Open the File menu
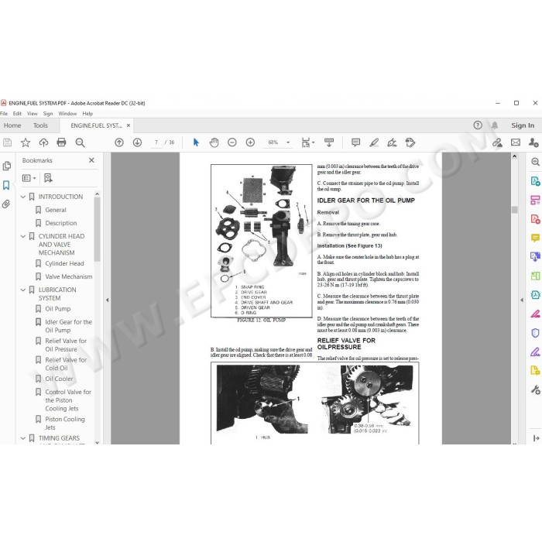Screen dimensions: 542x542 [x=4, y=113]
